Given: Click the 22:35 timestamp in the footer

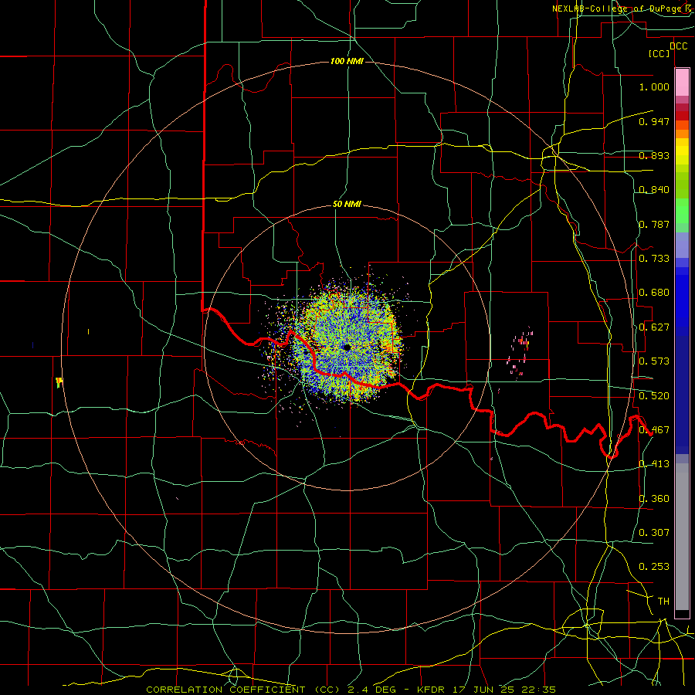Looking at the screenshot, I should coord(540,690).
